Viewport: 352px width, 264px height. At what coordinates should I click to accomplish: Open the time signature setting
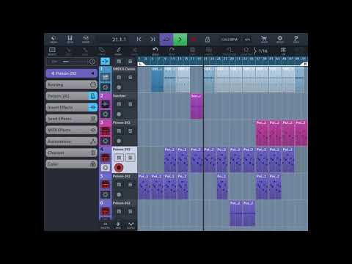pos(247,40)
